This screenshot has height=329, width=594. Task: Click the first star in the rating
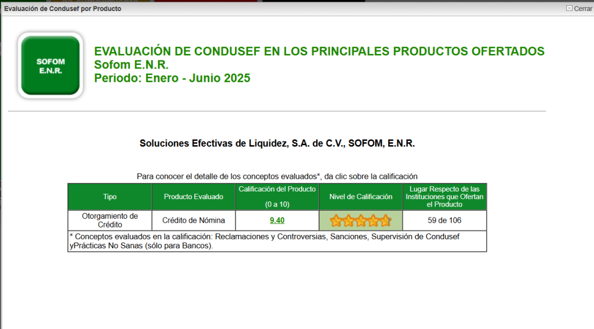point(335,220)
